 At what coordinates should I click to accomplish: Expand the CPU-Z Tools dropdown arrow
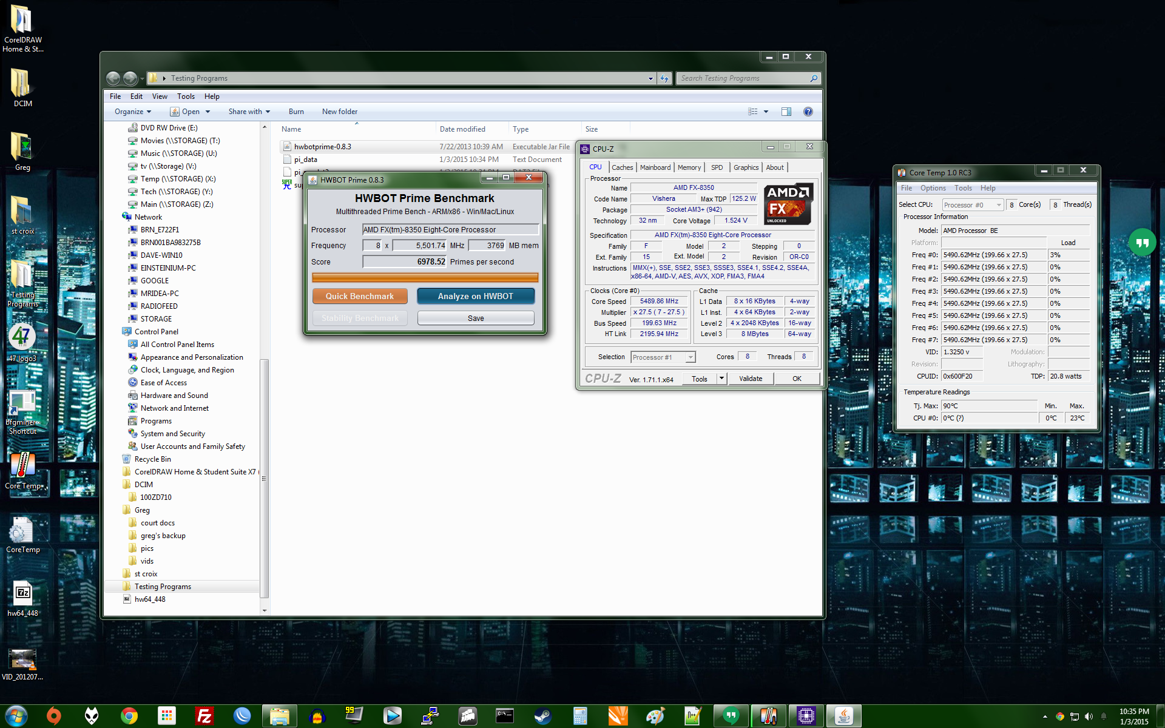(721, 379)
